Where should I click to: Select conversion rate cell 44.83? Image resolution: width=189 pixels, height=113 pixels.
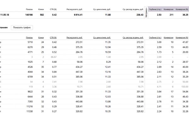[x=186, y=47]
